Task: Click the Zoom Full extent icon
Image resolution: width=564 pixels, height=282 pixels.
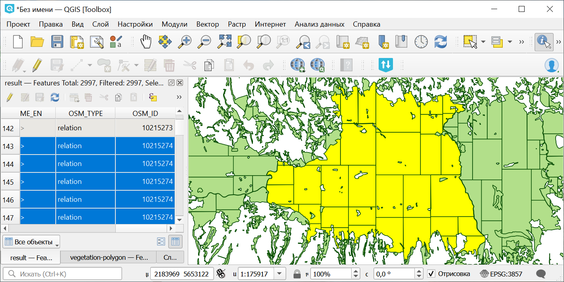Action: [224, 42]
